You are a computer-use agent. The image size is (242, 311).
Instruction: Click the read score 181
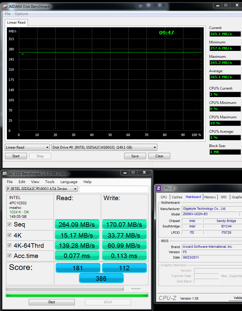[x=78, y=268]
